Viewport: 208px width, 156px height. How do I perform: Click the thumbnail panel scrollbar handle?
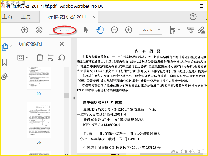pyautogui.click(x=67, y=95)
